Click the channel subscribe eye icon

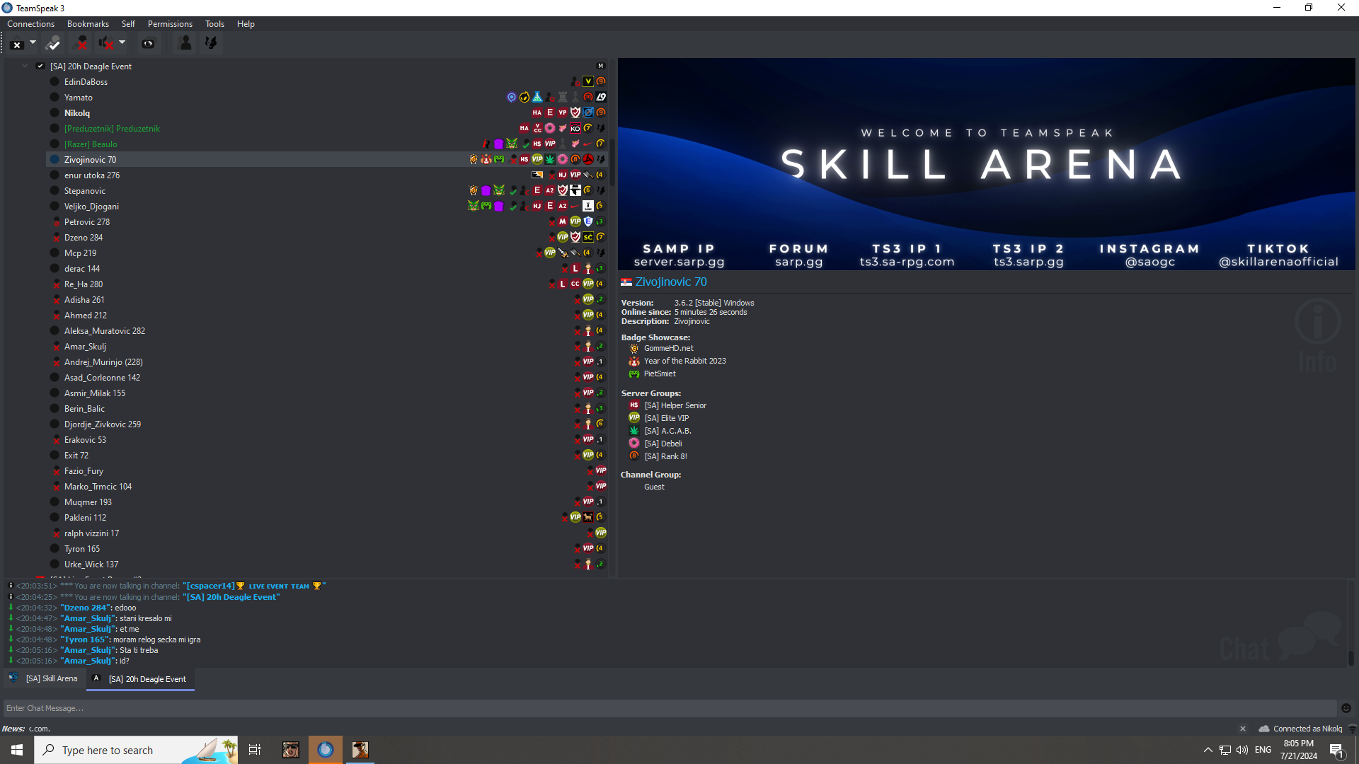(149, 43)
